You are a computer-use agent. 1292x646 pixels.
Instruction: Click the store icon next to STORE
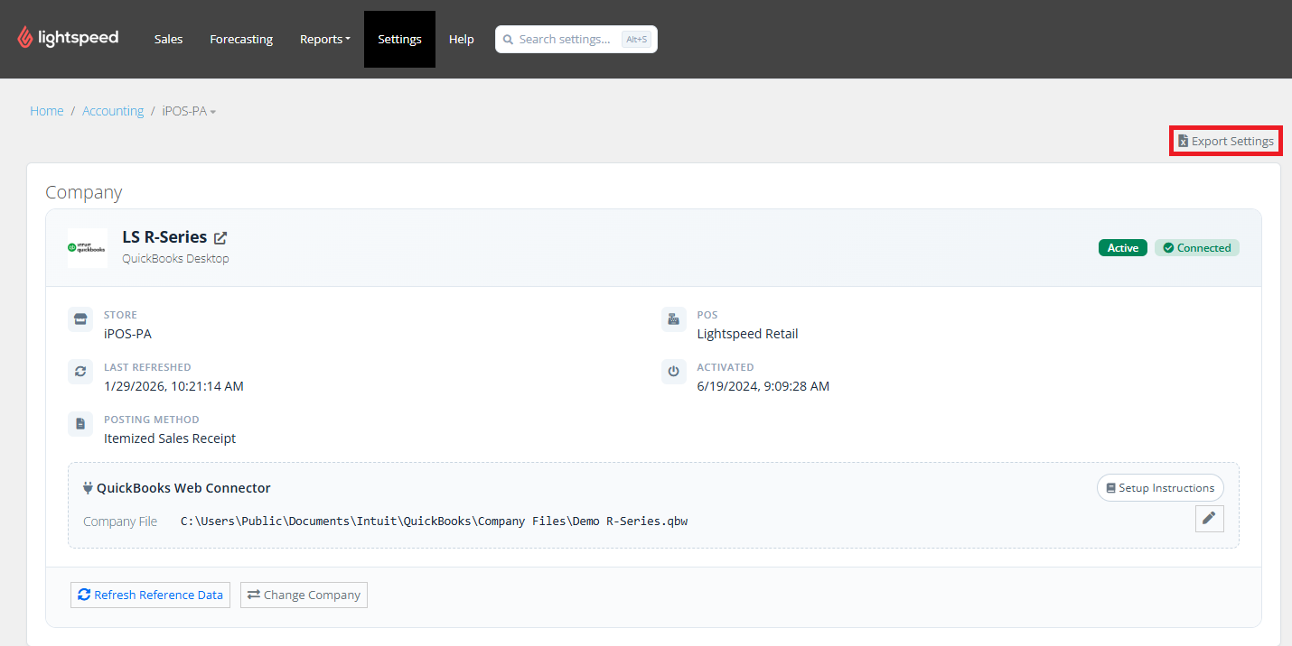[x=80, y=319]
